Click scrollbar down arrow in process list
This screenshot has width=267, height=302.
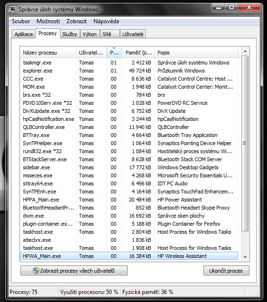tap(245, 257)
